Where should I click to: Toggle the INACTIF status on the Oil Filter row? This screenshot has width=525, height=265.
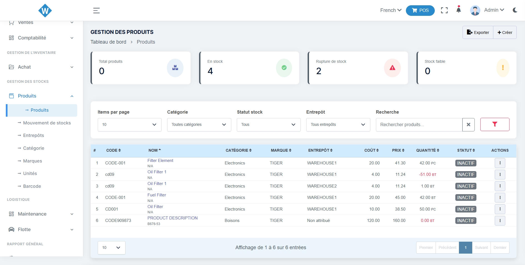(x=466, y=209)
